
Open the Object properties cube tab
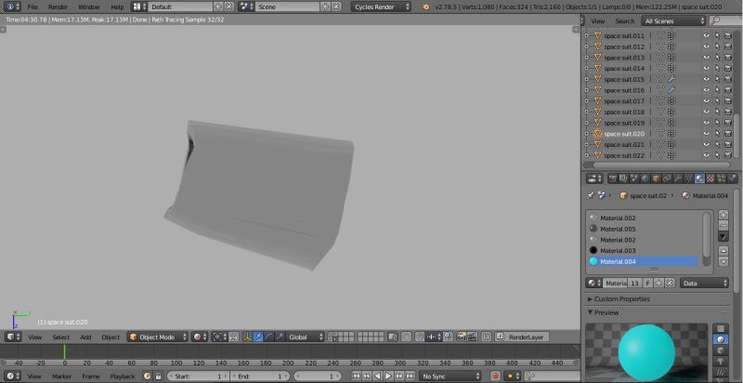[x=656, y=178]
